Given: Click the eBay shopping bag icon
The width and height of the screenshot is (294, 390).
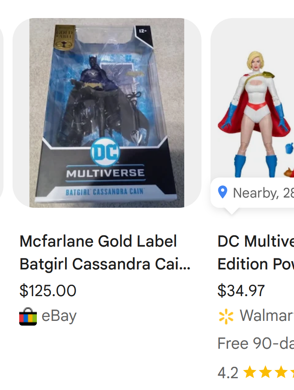Looking at the screenshot, I should [28, 317].
